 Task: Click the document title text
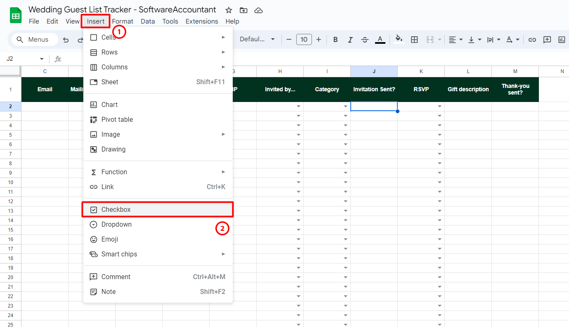pos(123,10)
